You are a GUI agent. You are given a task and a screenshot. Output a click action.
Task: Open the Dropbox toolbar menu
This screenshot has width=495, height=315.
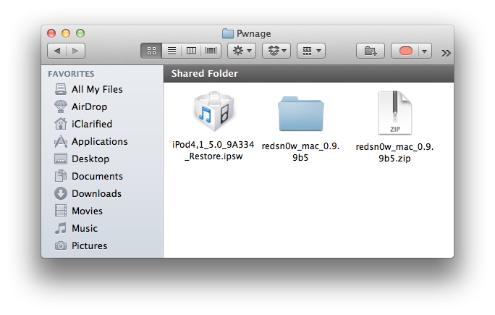[x=276, y=51]
